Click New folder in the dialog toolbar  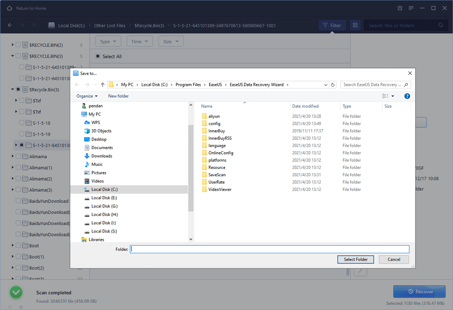(x=118, y=96)
